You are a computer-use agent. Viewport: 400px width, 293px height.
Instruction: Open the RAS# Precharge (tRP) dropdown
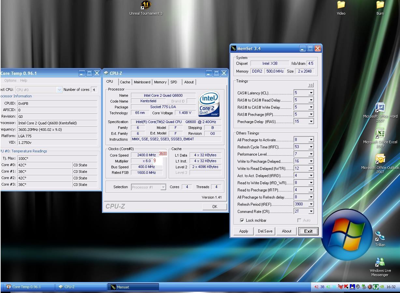coord(311,114)
